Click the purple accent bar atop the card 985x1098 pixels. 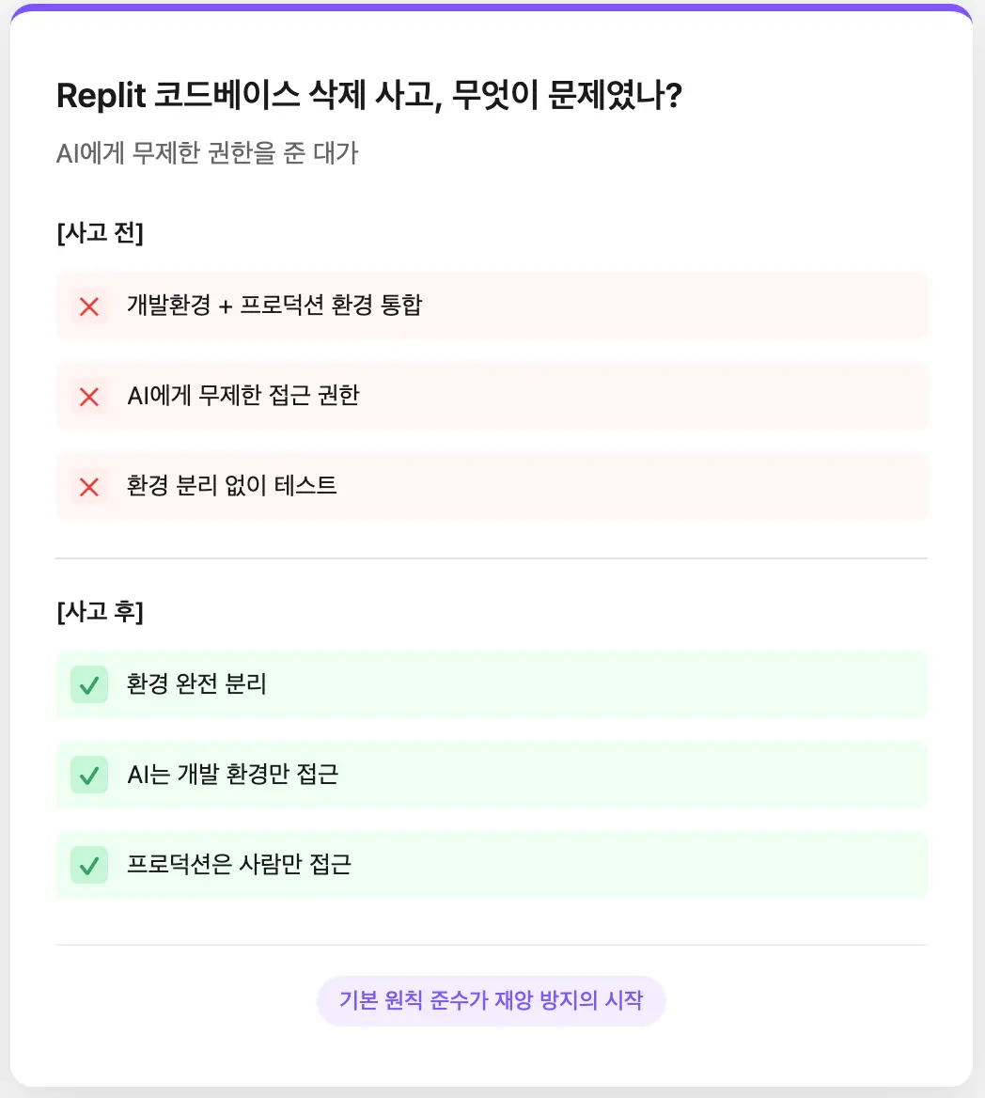[492, 8]
